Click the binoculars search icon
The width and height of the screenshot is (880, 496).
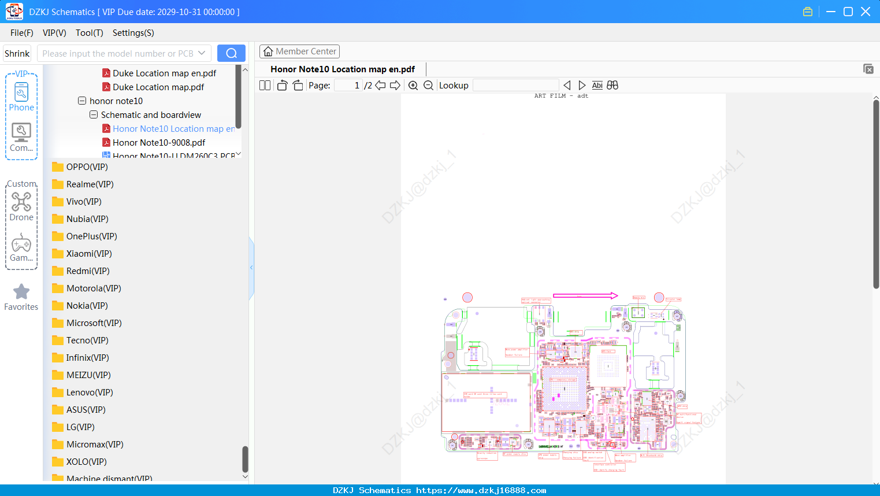[612, 85]
